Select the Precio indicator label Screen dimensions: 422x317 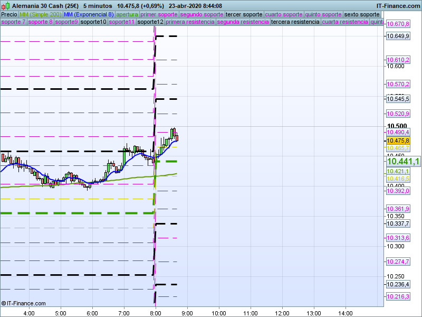[9, 14]
